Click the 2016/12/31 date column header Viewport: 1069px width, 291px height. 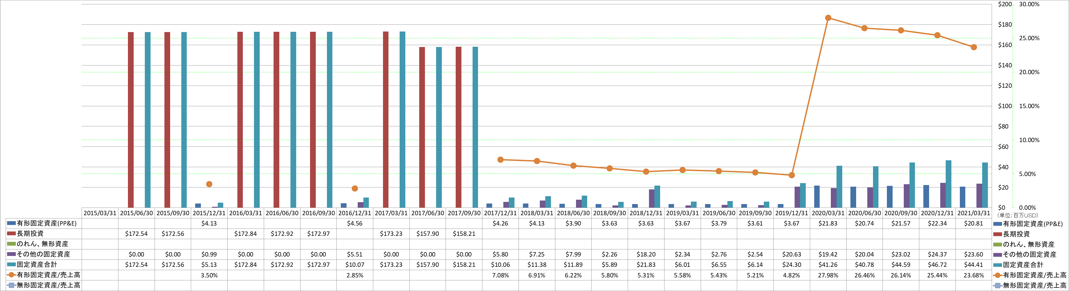click(x=355, y=213)
